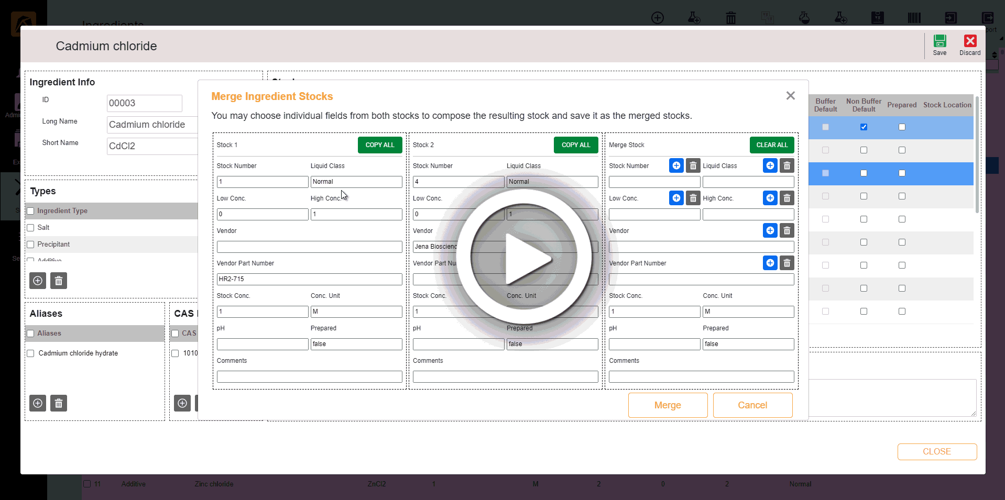The width and height of the screenshot is (1005, 500).
Task: Cancel the merge dialog
Action: coord(752,405)
